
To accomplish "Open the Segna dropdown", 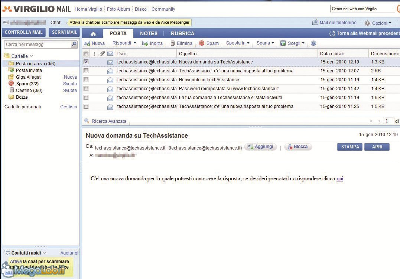I will [x=265, y=43].
